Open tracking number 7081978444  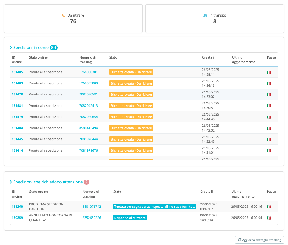[x=89, y=139]
